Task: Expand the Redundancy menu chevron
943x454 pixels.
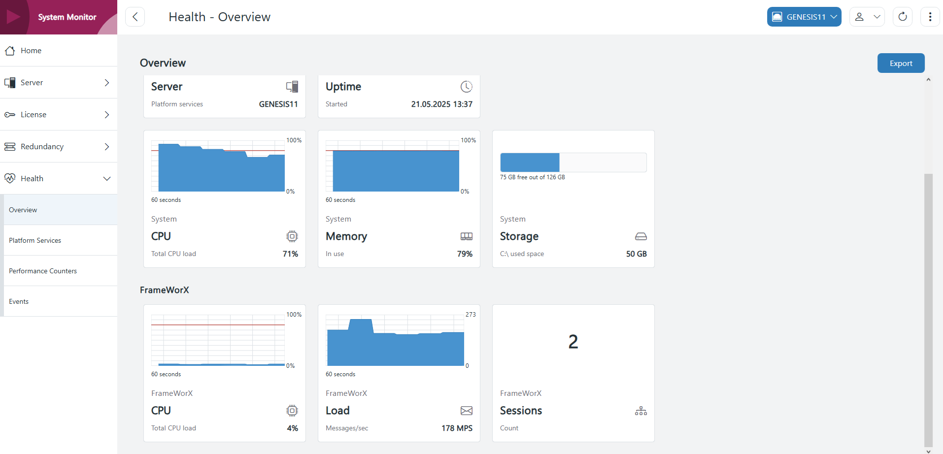Action: (107, 147)
